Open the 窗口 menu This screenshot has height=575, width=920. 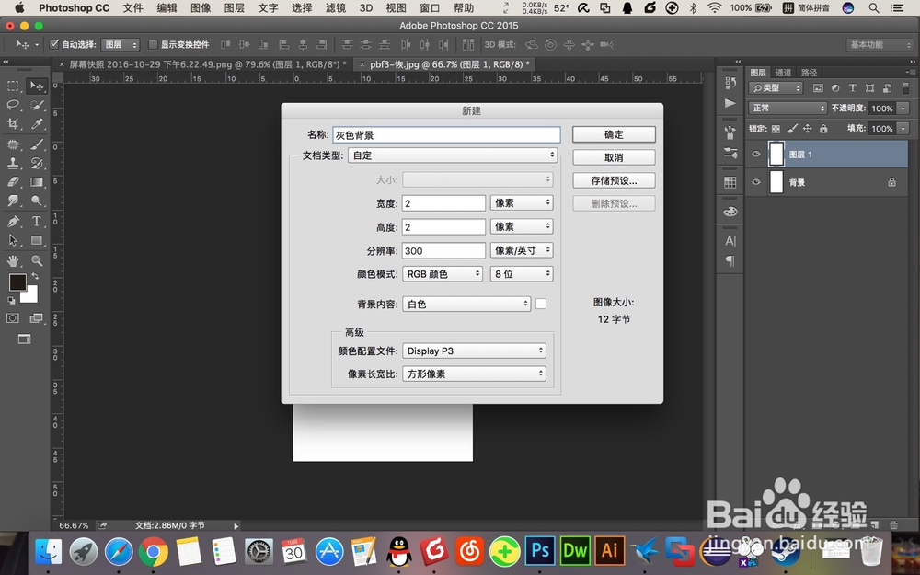(430, 7)
